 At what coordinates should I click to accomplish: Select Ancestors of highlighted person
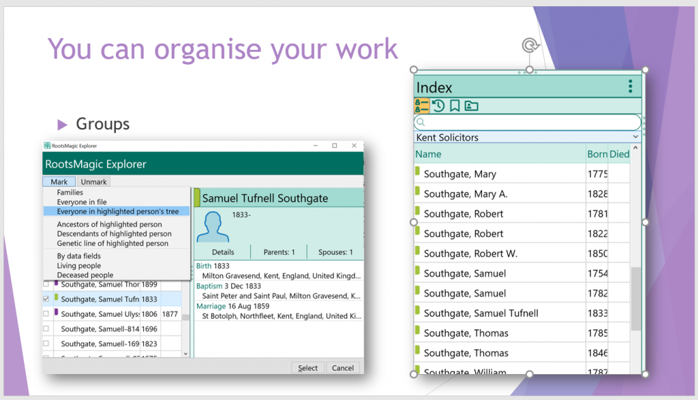click(109, 224)
